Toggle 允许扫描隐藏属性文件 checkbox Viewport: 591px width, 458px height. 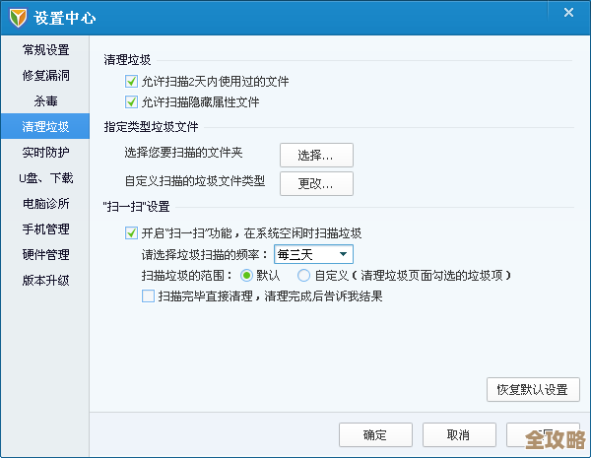[132, 101]
